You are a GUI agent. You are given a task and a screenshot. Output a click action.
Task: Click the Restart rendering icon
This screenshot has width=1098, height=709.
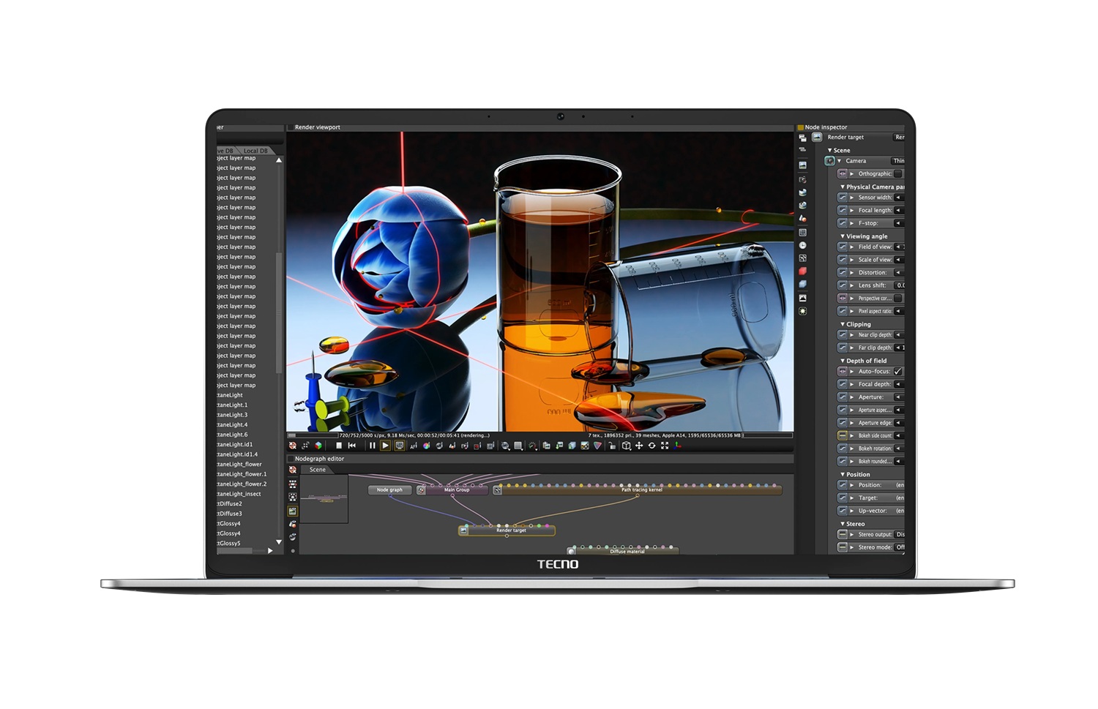(351, 446)
